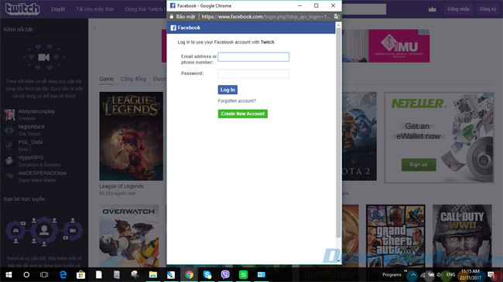The width and height of the screenshot is (503, 282).
Task: Click Đăng ký button on Twitch
Action: pos(488,9)
